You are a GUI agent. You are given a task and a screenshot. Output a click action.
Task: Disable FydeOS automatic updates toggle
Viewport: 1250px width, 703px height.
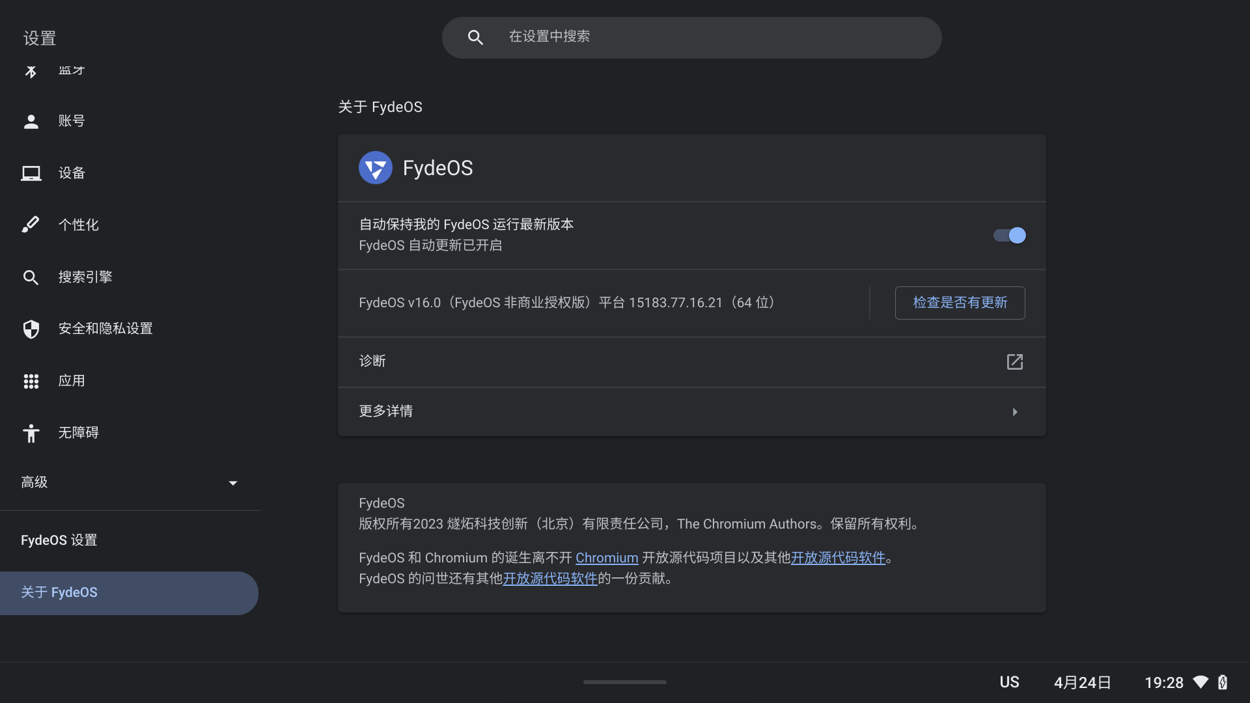[x=1010, y=236]
